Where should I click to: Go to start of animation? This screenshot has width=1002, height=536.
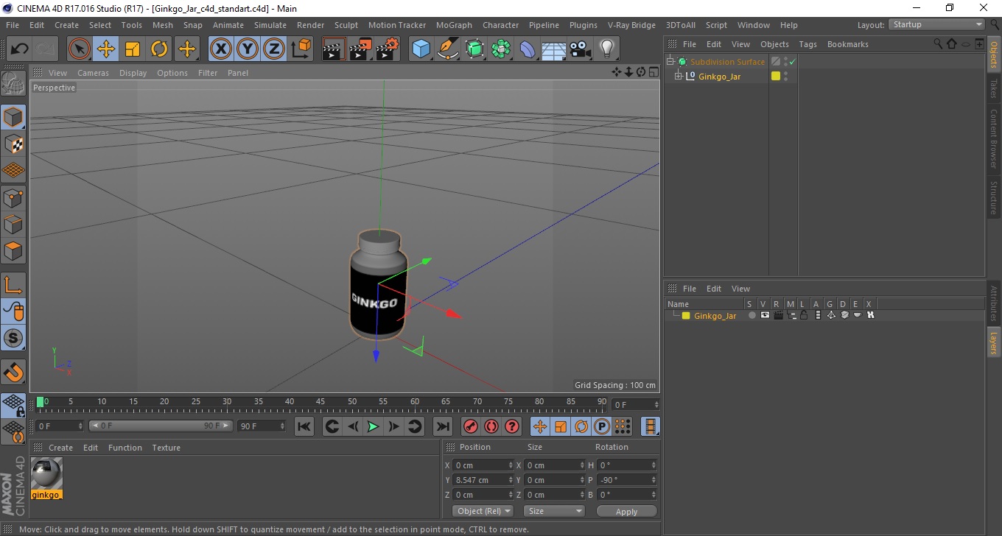[304, 426]
